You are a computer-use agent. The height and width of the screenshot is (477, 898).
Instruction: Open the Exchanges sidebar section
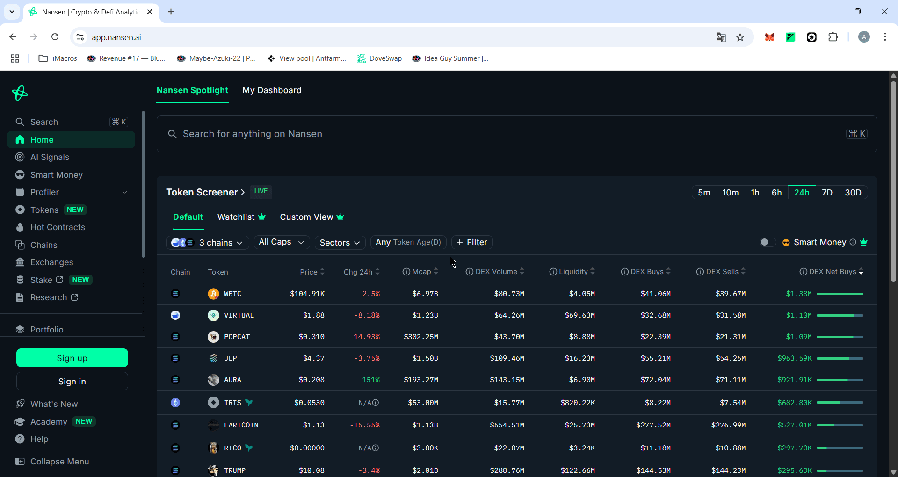[51, 262]
